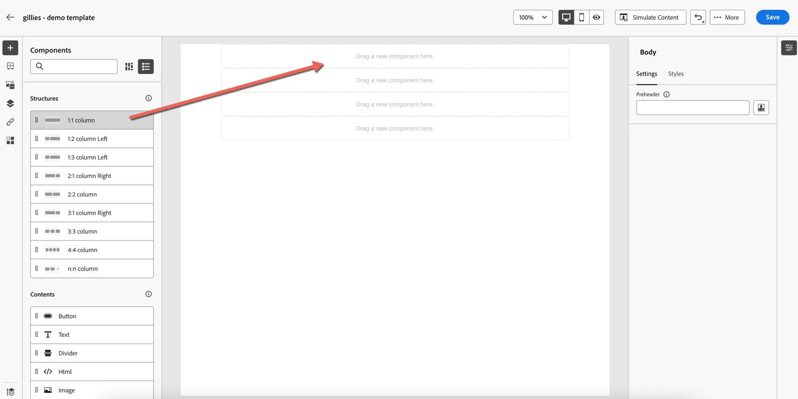Click the Components search input field

[74, 66]
